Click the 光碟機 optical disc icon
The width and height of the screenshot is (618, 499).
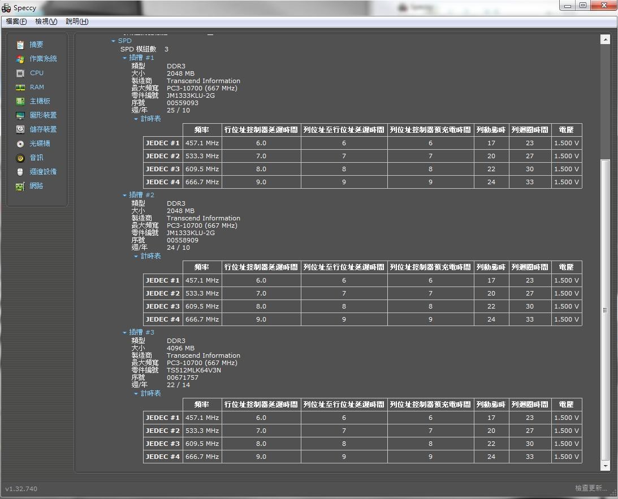coord(20,144)
